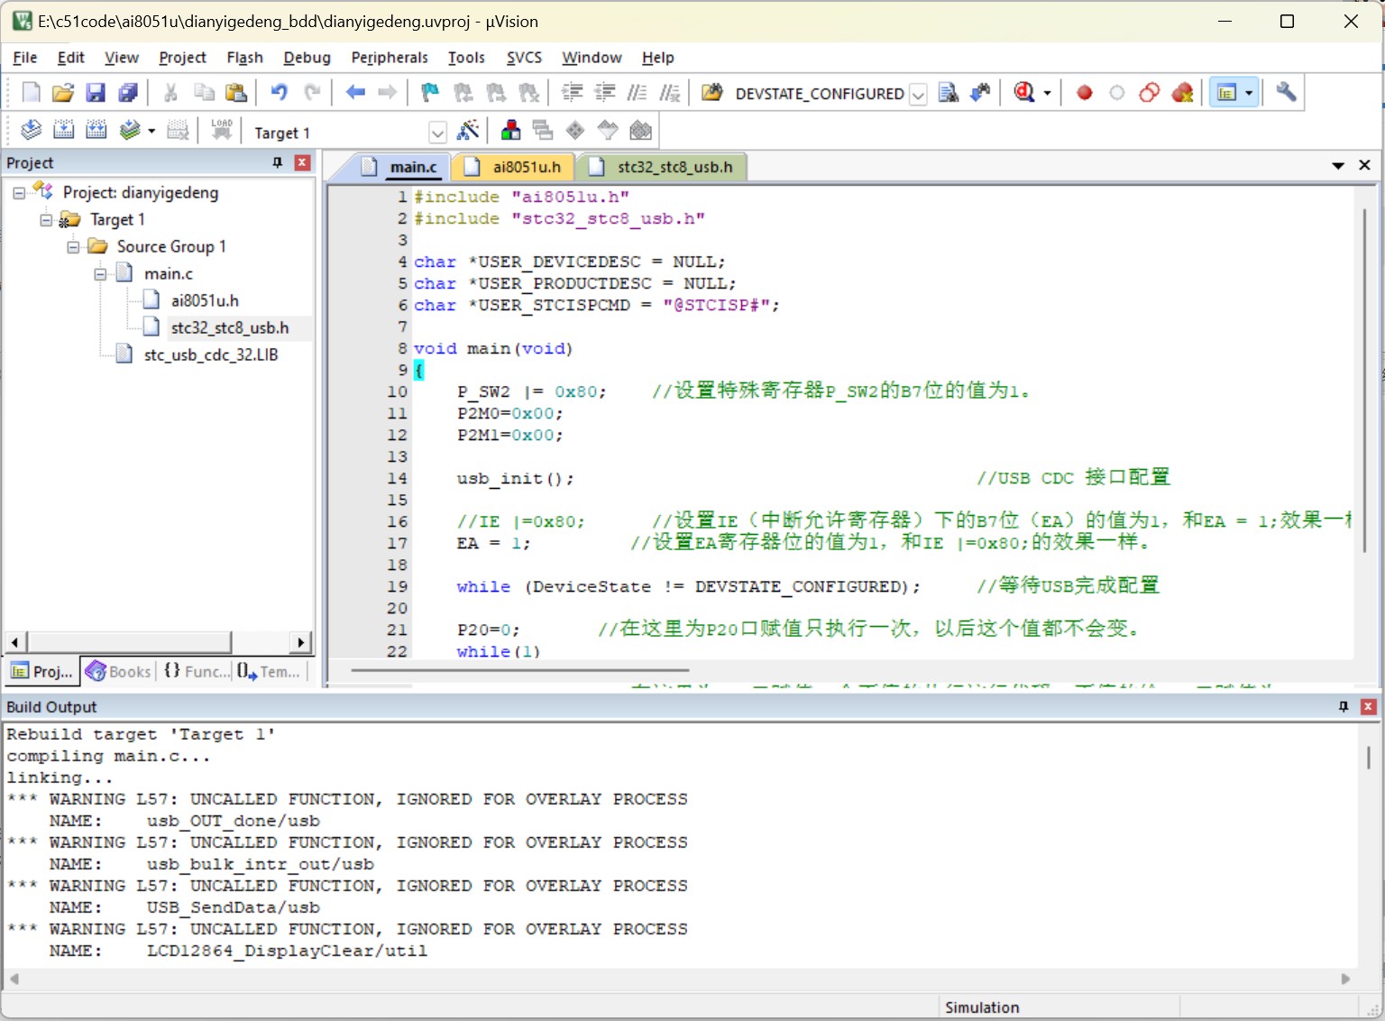This screenshot has height=1021, width=1385.
Task: Download to flash with the LOAD icon
Action: (x=222, y=131)
